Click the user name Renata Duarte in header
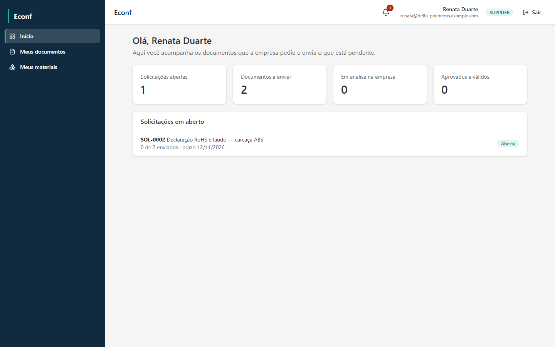Viewport: 555px width, 347px height. coord(460,9)
